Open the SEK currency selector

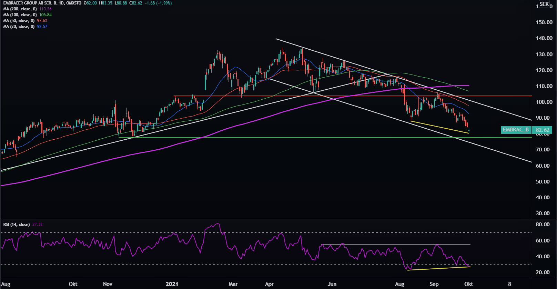point(544,4)
